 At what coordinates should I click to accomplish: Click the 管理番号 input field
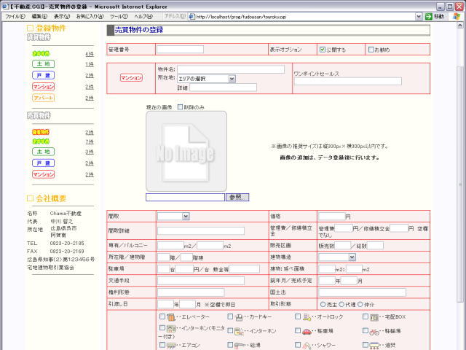click(181, 50)
